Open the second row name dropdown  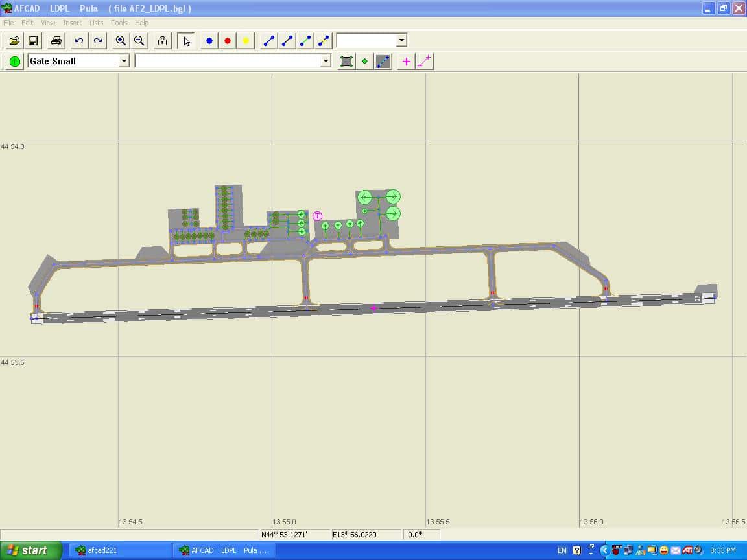coord(326,61)
